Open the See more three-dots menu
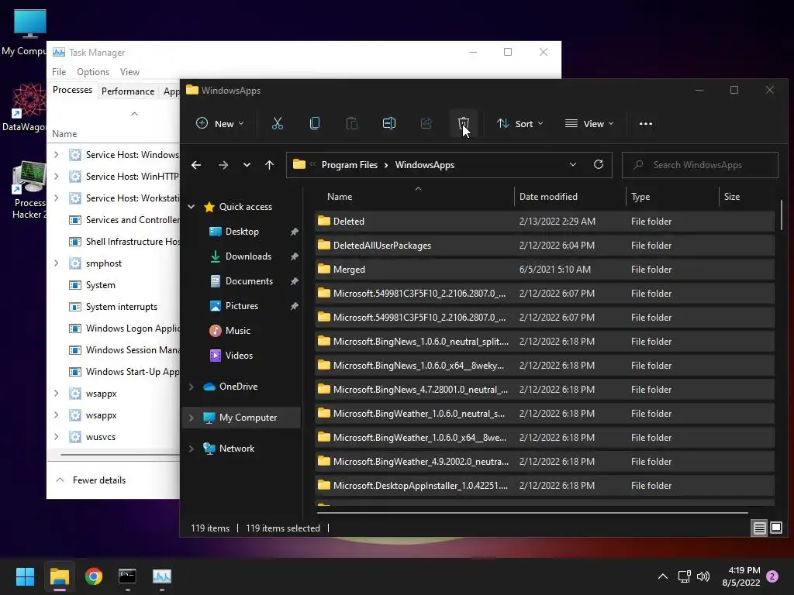Screen dimensions: 794x595 click(x=646, y=123)
